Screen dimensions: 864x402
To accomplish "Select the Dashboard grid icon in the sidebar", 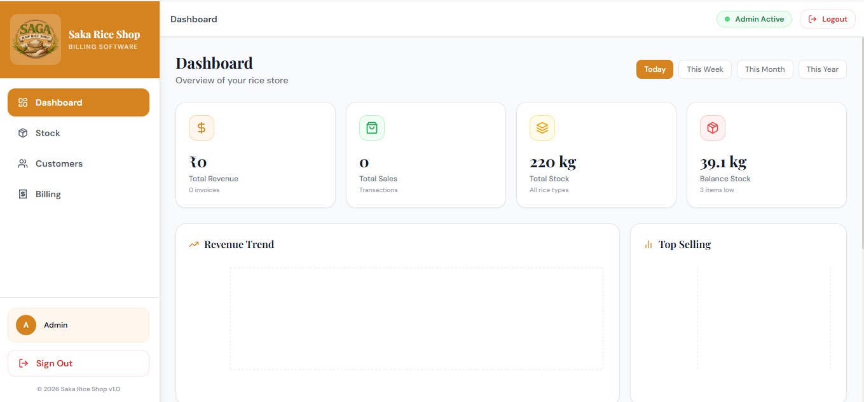I will (23, 102).
